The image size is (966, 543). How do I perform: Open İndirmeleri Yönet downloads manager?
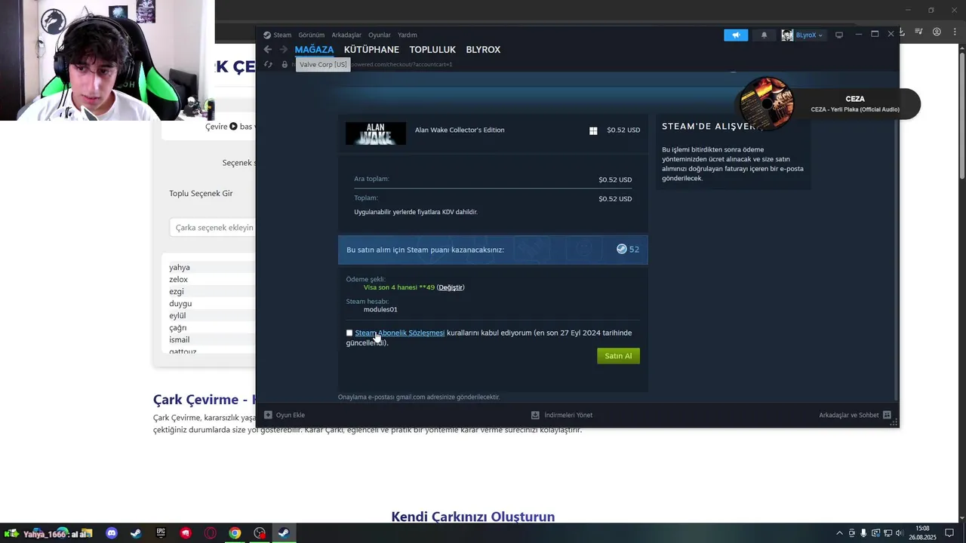[561, 415]
